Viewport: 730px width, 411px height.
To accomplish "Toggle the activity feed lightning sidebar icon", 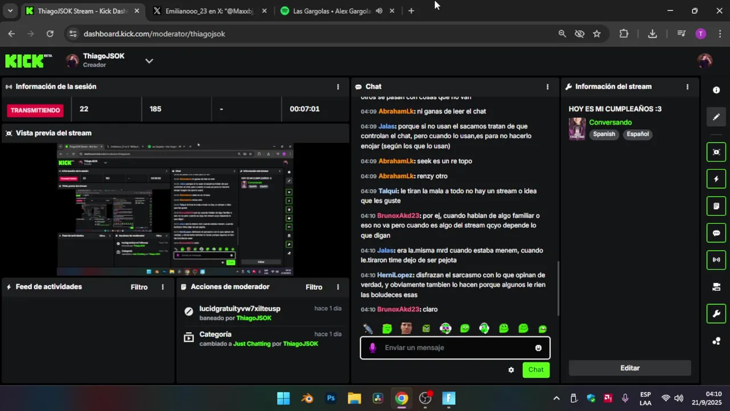I will pos(716,179).
